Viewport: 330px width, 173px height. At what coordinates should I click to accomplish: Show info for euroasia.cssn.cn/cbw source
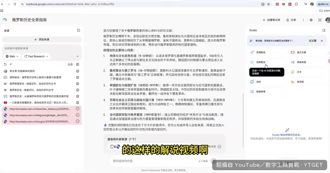point(78,109)
